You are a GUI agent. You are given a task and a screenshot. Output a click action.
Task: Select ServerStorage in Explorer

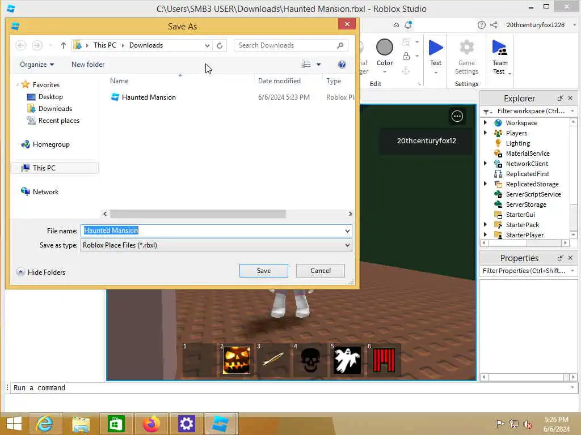(526, 204)
